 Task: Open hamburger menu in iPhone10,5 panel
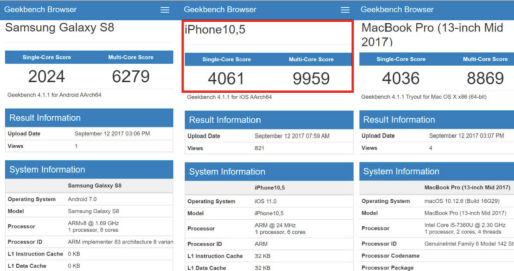pos(345,10)
